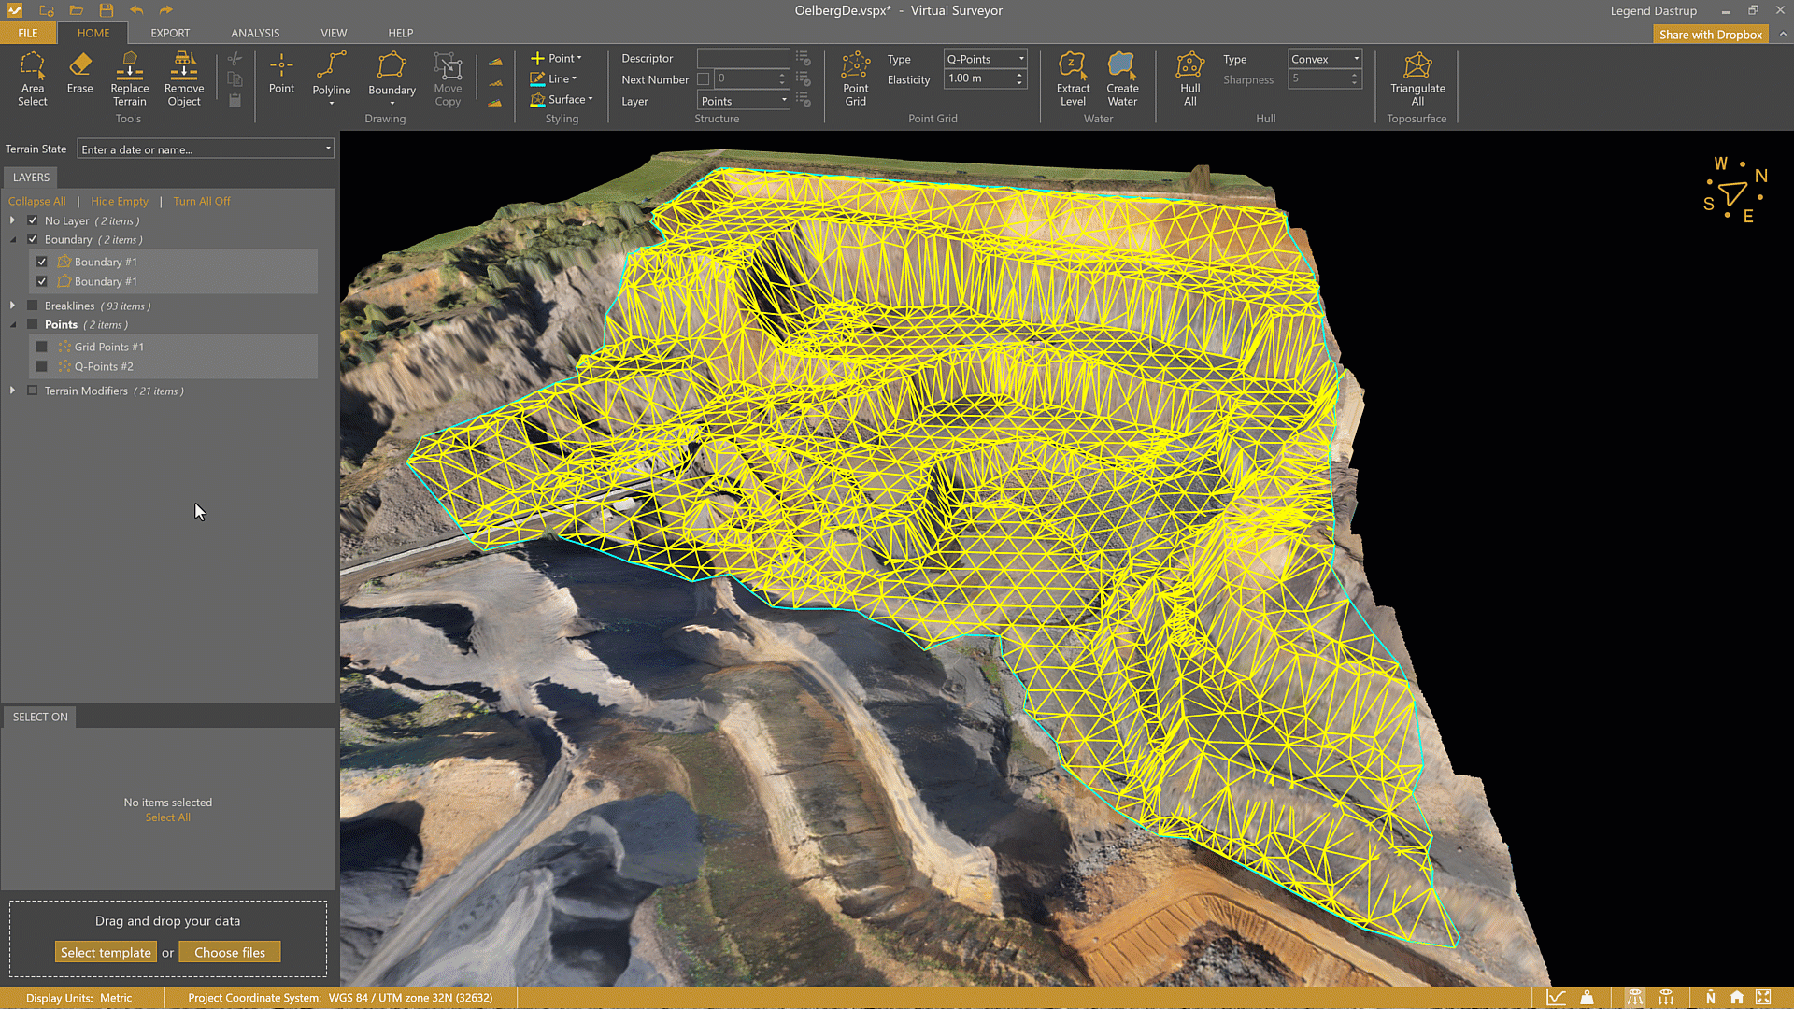
Task: Expand the Terrain Modifiers layer group
Action: coord(12,391)
